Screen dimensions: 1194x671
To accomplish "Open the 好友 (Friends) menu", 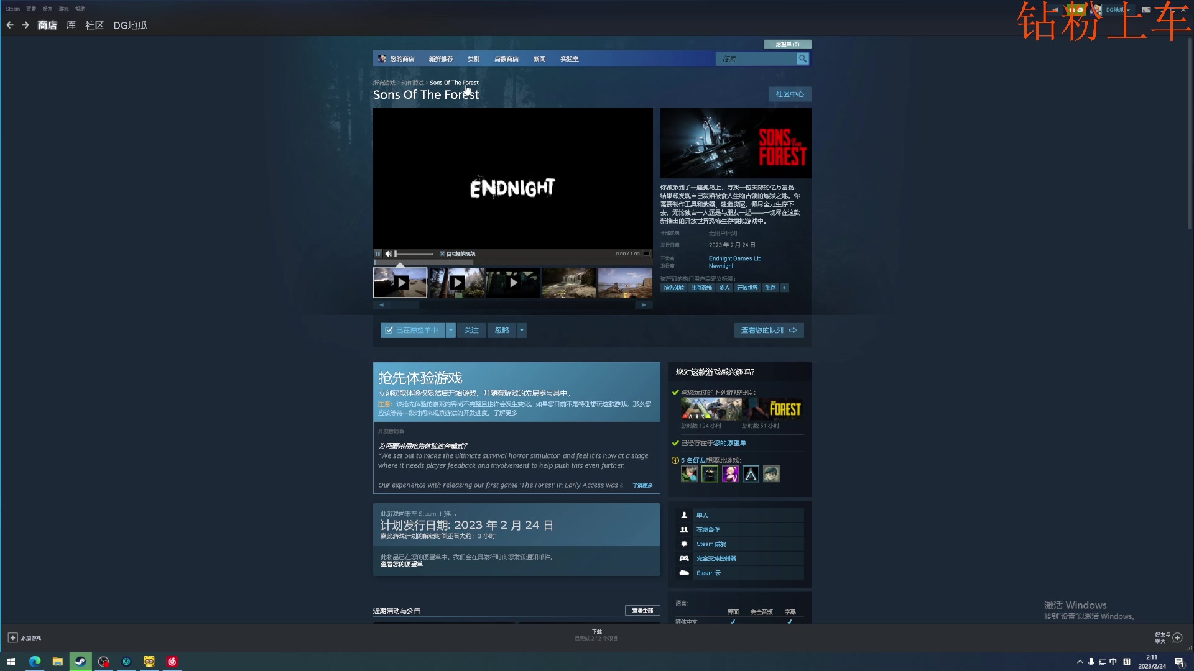I will (x=47, y=9).
